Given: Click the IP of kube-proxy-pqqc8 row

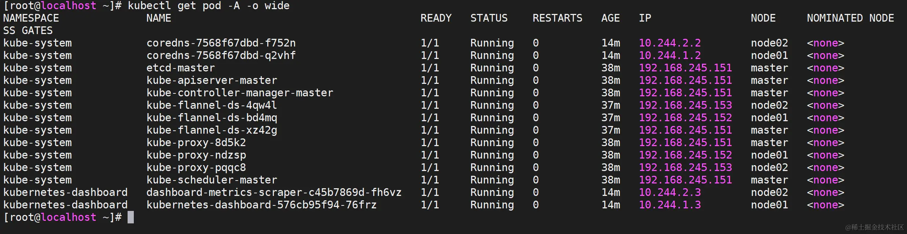Looking at the screenshot, I should [685, 167].
